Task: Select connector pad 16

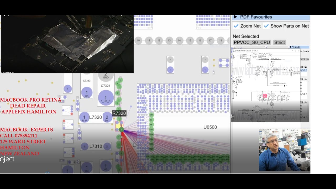Action: coord(200,40)
